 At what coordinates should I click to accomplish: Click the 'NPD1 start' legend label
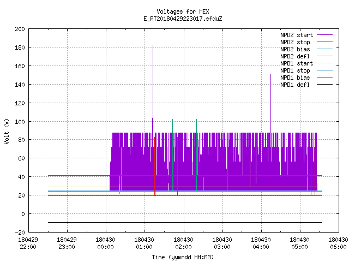[x=297, y=63]
